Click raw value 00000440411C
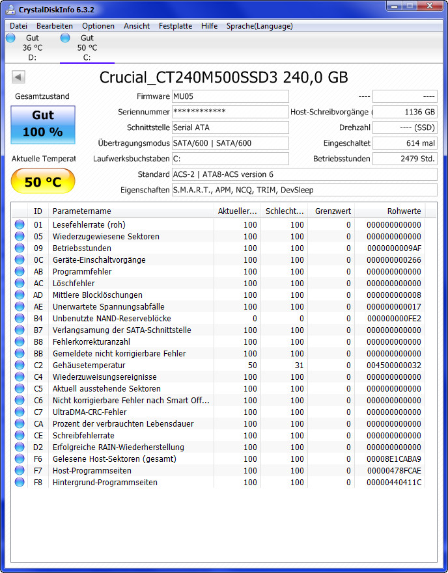Screen dimensions: 448x573 [394, 482]
